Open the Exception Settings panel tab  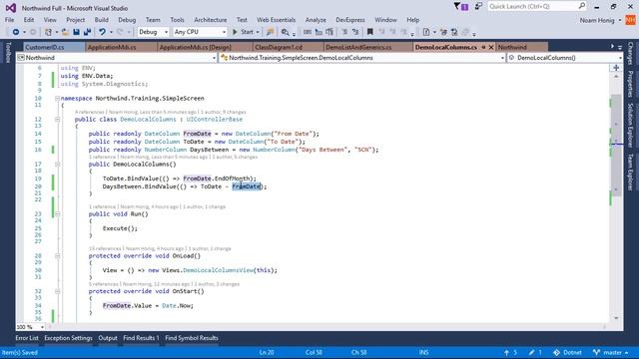coord(69,338)
